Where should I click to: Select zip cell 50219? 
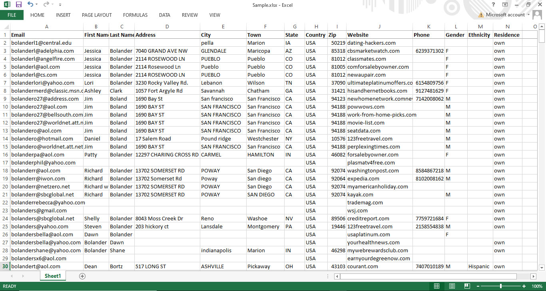tap(337, 43)
